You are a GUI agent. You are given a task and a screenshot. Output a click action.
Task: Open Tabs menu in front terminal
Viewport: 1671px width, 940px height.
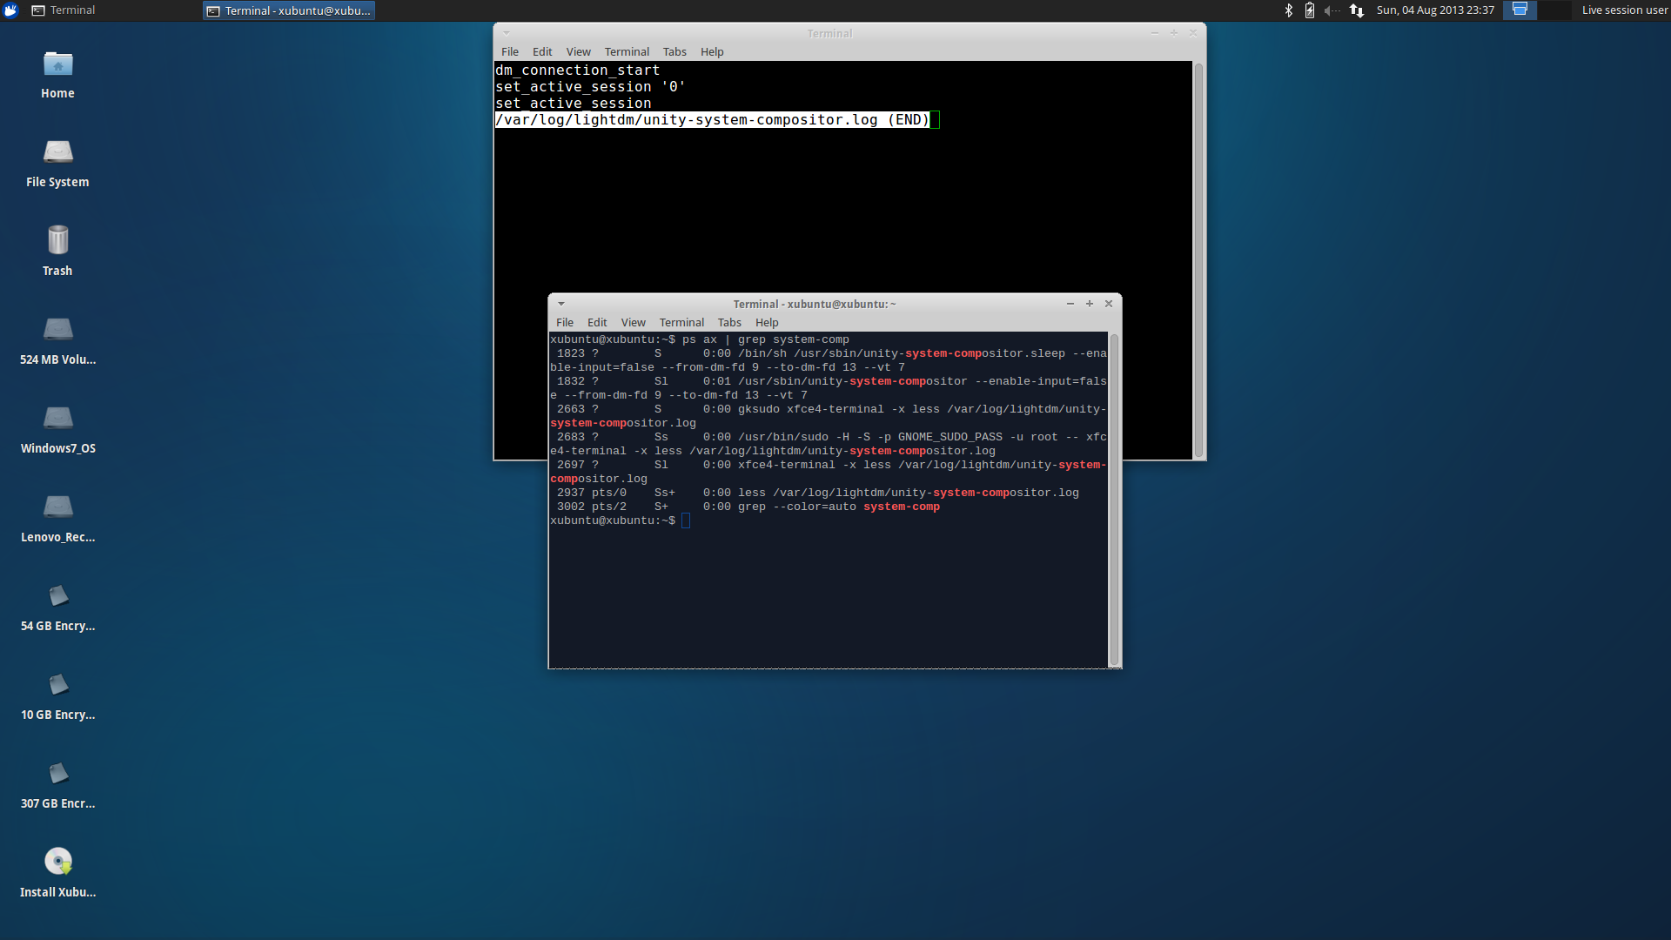pyautogui.click(x=728, y=322)
